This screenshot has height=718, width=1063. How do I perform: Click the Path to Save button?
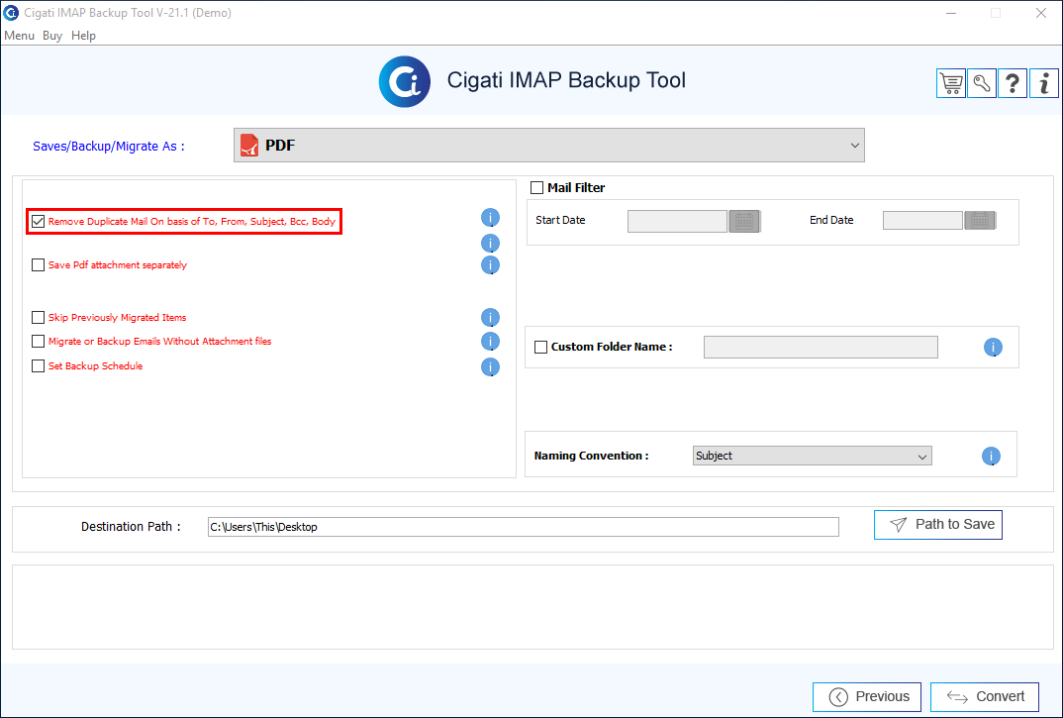(x=938, y=525)
